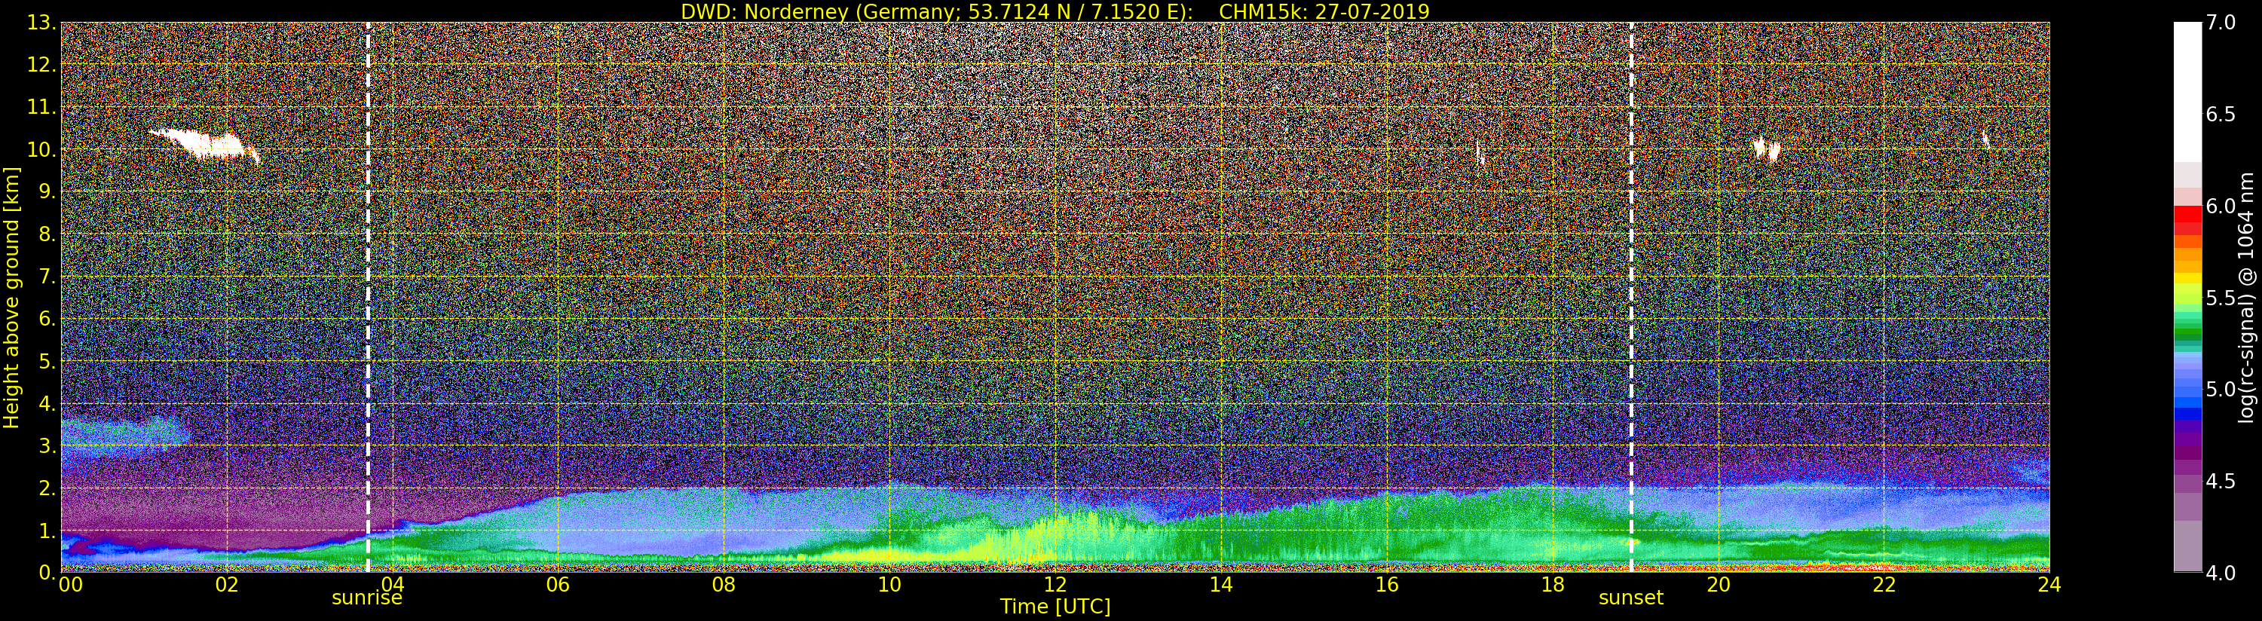
Task: Click the y-axis tick label '3.'
Action: (x=47, y=445)
